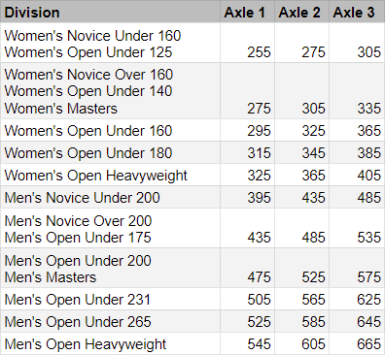
Task: Click the Men's Masters division text
Action: coord(51,277)
